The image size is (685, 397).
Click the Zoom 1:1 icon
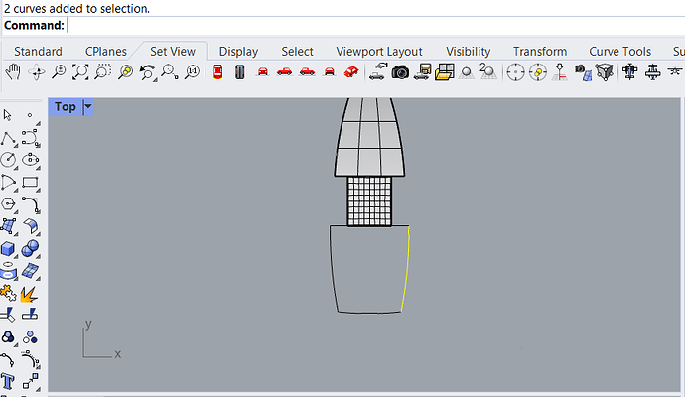(193, 72)
